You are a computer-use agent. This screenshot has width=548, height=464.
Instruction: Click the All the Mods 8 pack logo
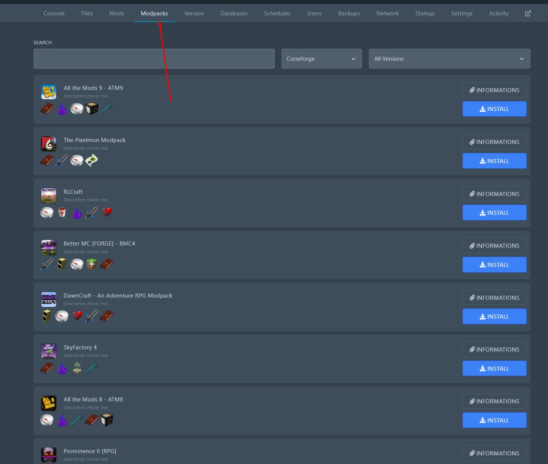point(49,403)
